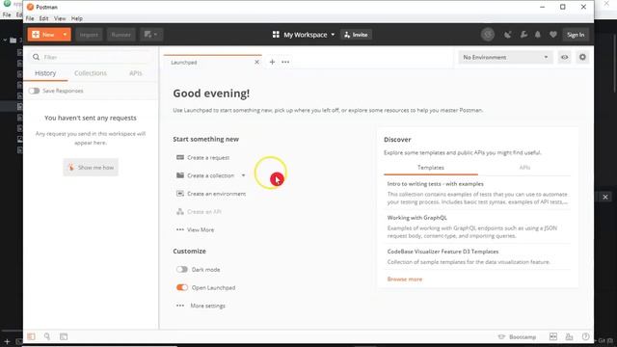
Task: Switch to the APIs sidebar tab
Action: 135,73
